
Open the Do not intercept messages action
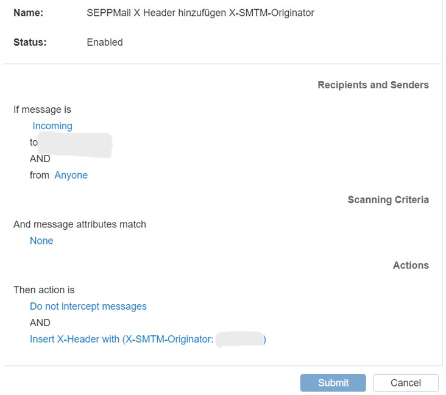(88, 306)
